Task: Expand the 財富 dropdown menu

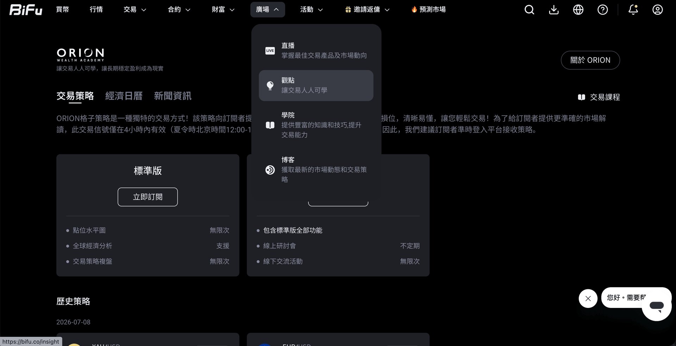Action: pos(223,10)
